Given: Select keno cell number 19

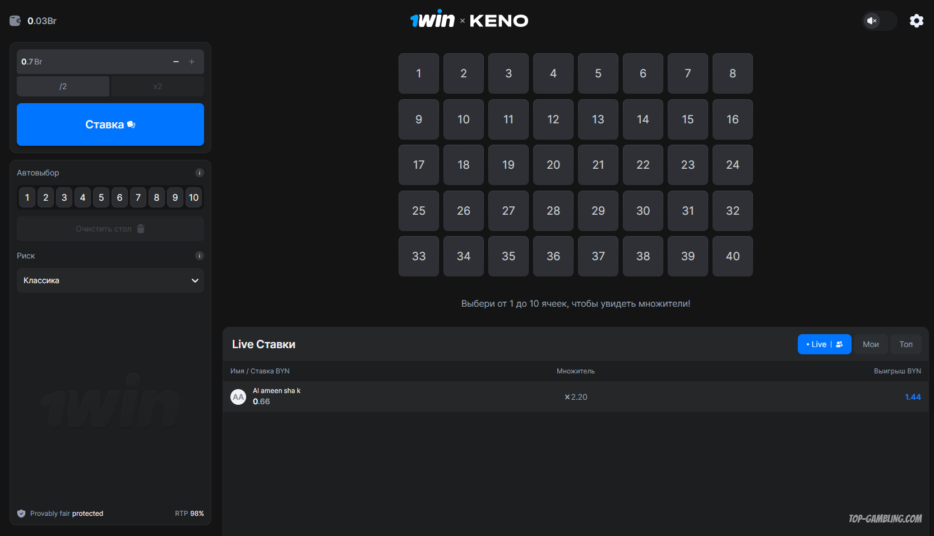Looking at the screenshot, I should tap(508, 165).
